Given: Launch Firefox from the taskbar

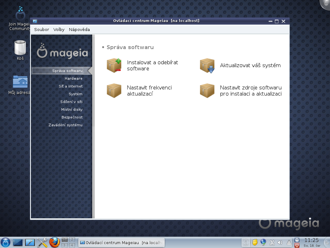Looking at the screenshot, I should (x=54, y=242).
